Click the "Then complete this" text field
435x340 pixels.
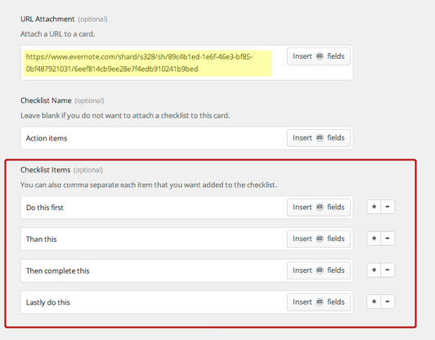154,271
